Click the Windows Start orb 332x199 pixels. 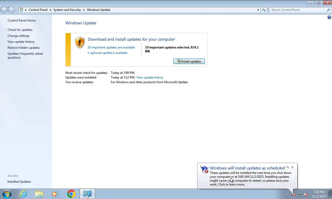click(x=7, y=194)
